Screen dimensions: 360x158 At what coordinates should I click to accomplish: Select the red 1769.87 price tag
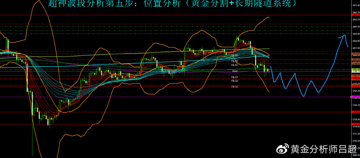(356, 87)
